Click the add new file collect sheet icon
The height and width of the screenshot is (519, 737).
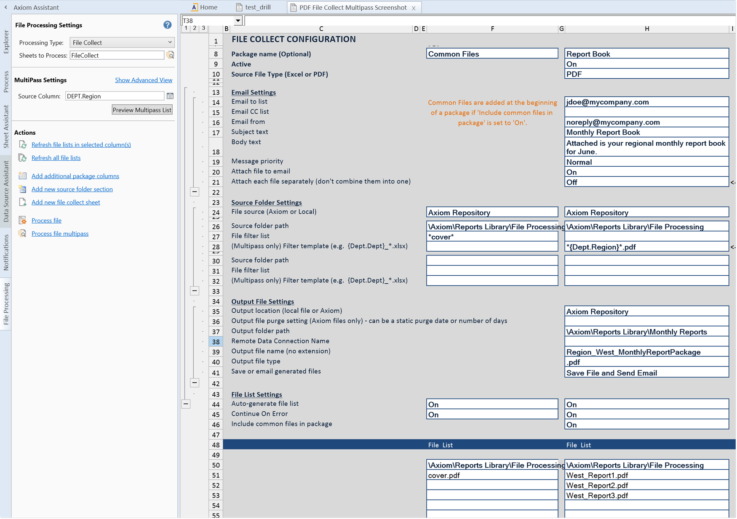click(22, 202)
